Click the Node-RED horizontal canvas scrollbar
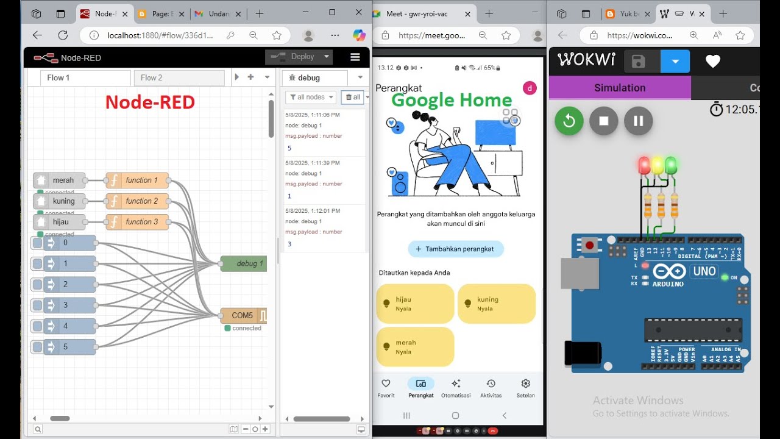 point(60,418)
